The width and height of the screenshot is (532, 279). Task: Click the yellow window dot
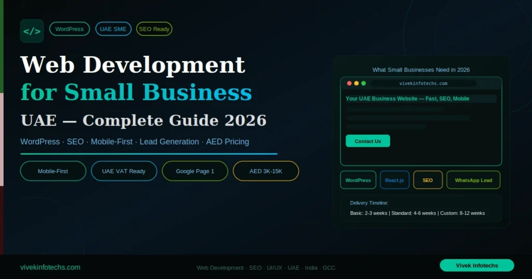[x=356, y=83]
